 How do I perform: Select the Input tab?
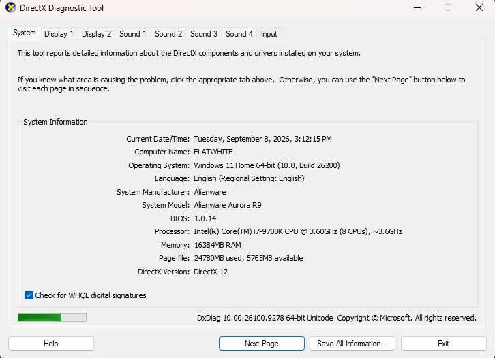coord(269,34)
